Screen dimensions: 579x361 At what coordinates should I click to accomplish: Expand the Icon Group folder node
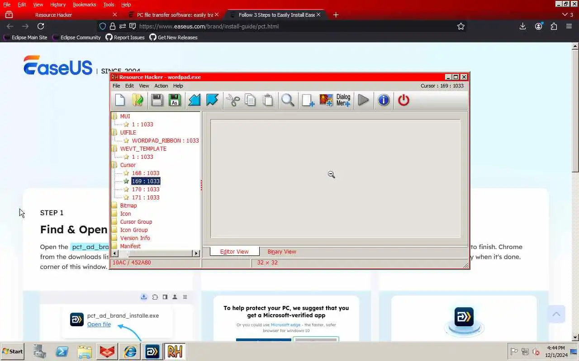click(114, 230)
